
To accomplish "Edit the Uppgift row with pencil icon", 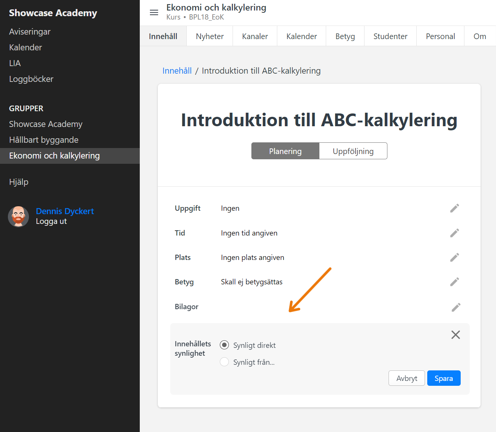I will [x=455, y=208].
